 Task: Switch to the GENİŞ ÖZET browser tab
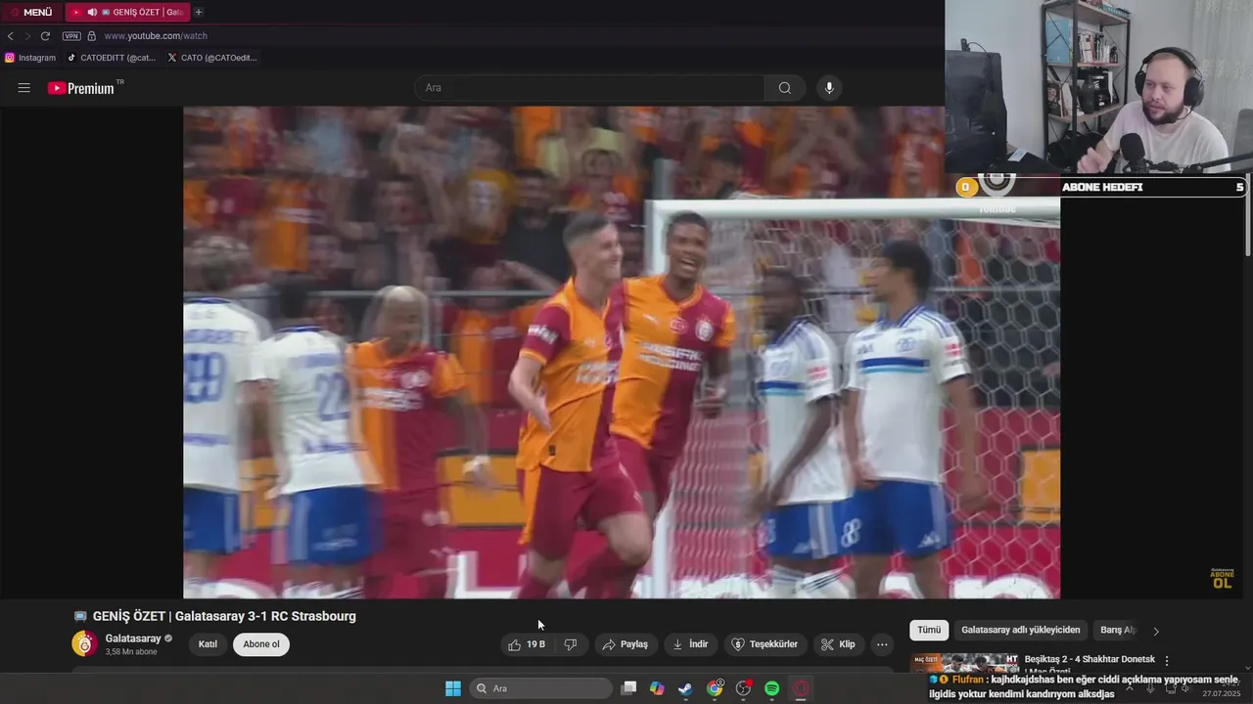(127, 12)
